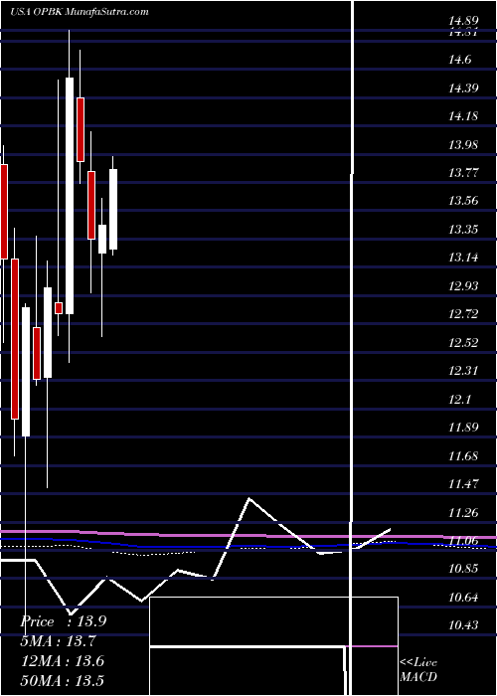The image size is (497, 696).
Task: Click the 12.93 price axis label
Action: click(x=463, y=285)
